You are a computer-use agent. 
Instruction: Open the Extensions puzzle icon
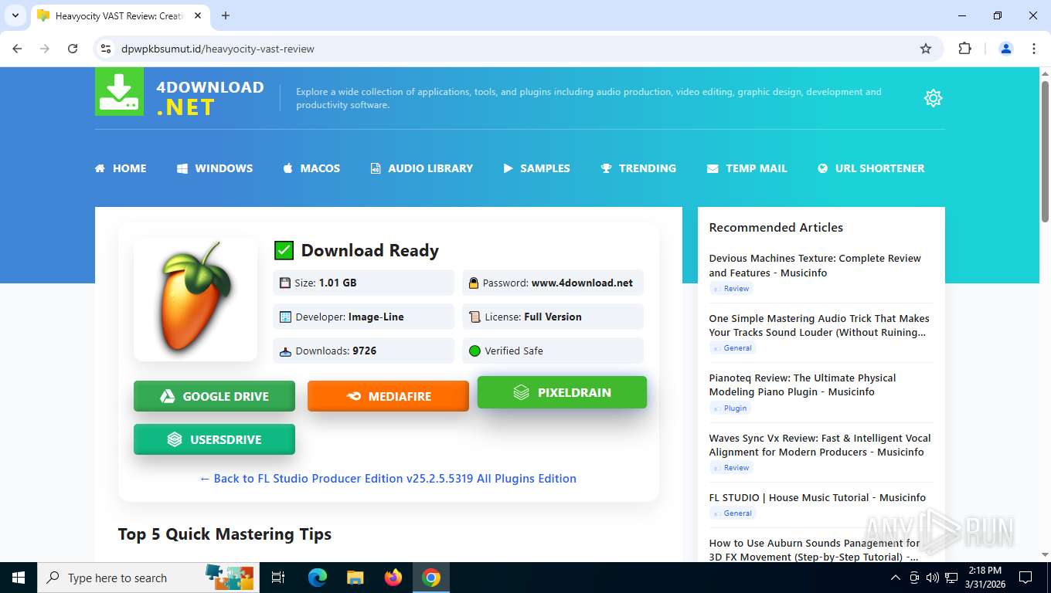(964, 49)
